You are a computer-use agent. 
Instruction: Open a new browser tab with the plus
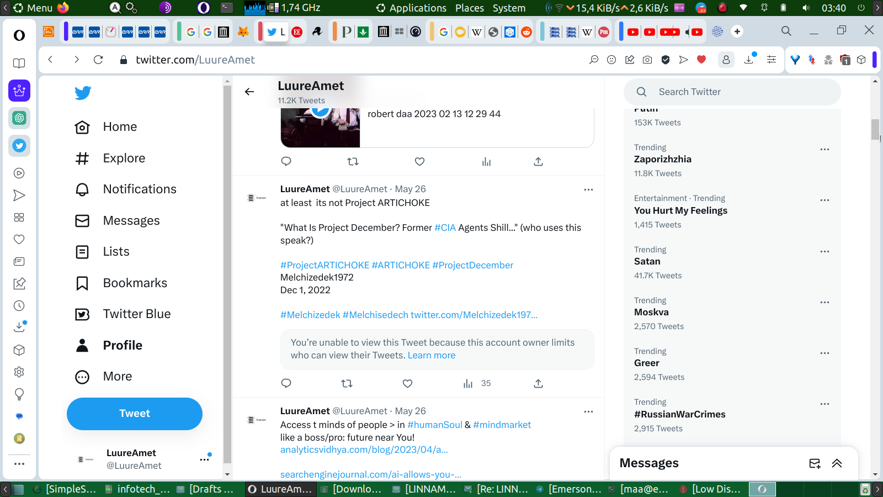point(737,31)
